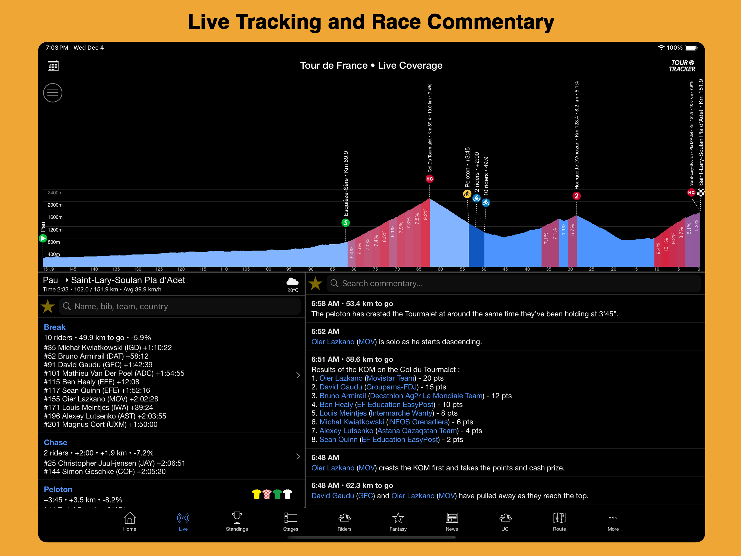Open the Riders tab
This screenshot has height=556, width=741.
[344, 522]
